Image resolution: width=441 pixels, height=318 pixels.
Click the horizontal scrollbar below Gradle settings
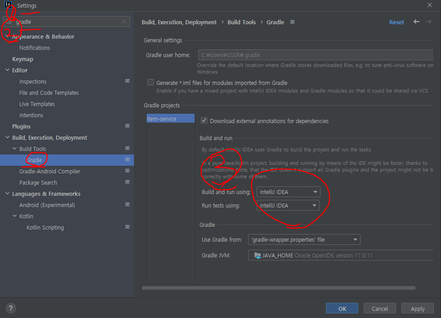tap(278, 288)
